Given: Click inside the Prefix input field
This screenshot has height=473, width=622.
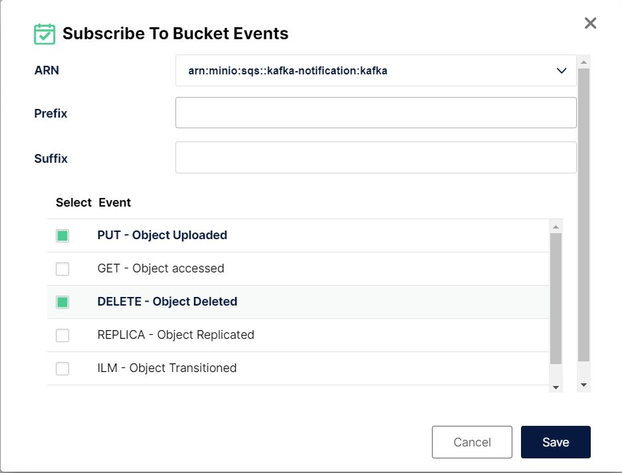Looking at the screenshot, I should (375, 112).
